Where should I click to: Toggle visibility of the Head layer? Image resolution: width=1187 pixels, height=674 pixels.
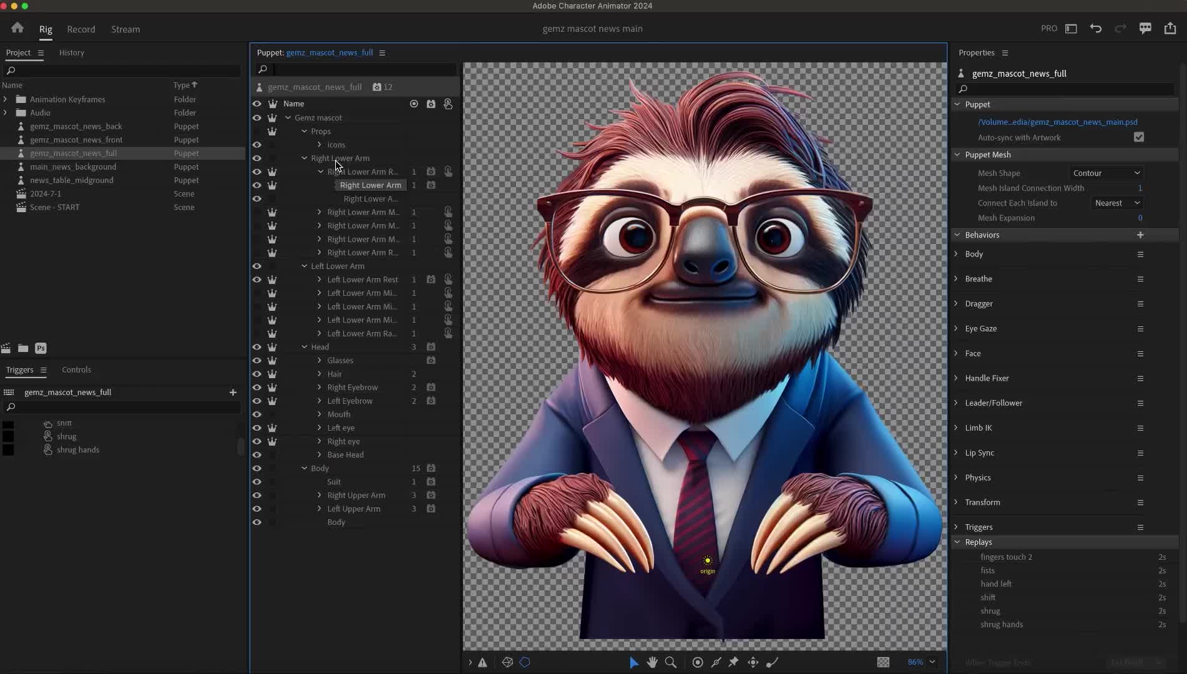tap(256, 347)
